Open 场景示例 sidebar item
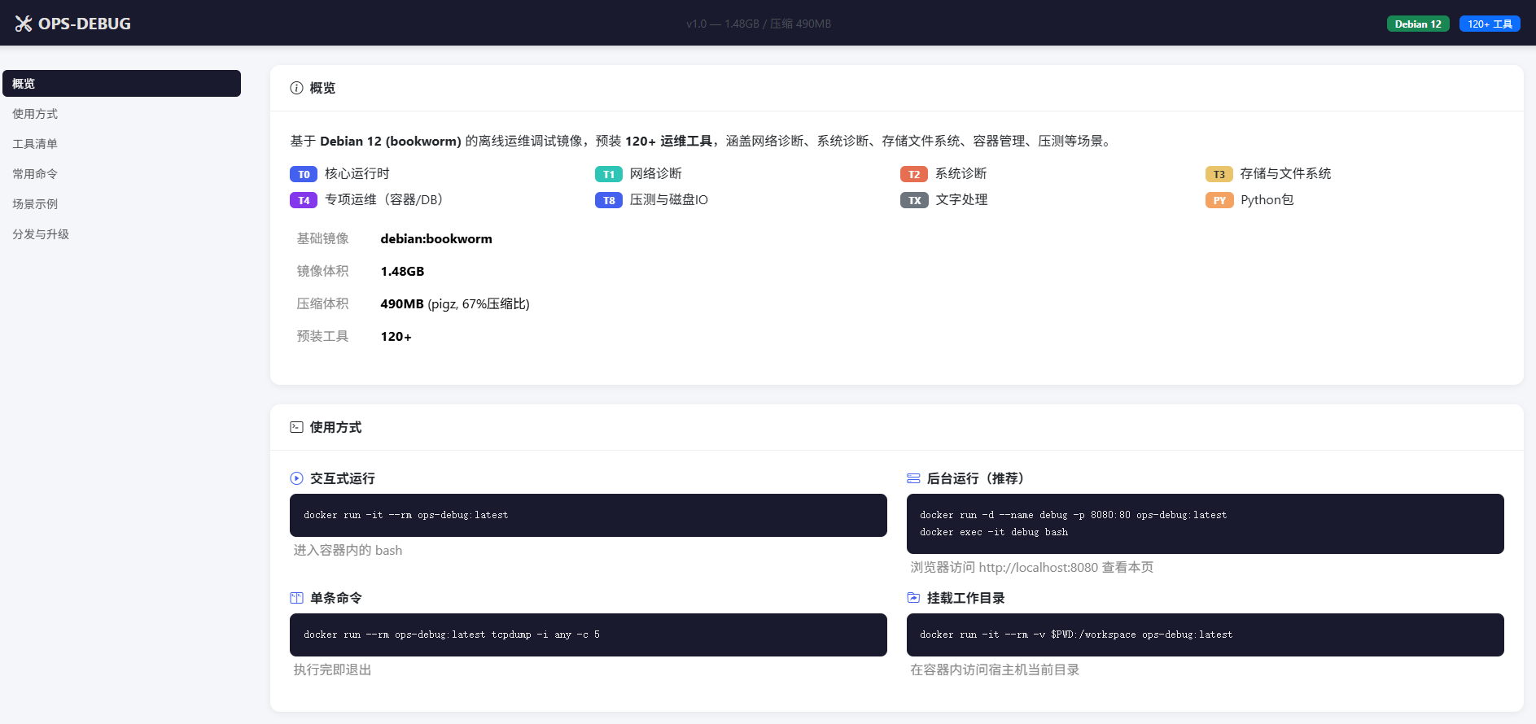Image resolution: width=1536 pixels, height=724 pixels. click(x=121, y=204)
